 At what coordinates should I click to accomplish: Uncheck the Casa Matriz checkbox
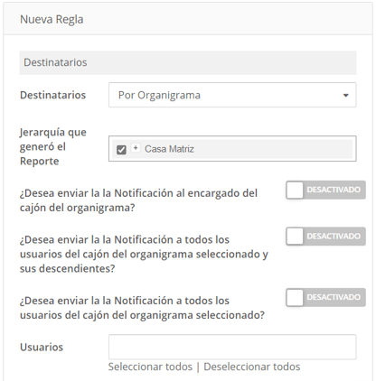point(121,150)
